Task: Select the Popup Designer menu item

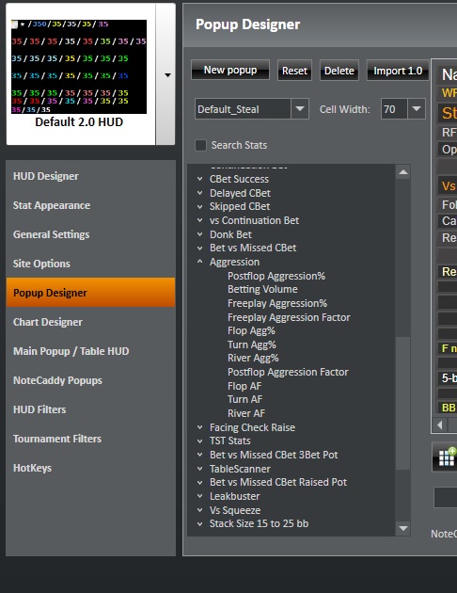Action: (x=90, y=293)
